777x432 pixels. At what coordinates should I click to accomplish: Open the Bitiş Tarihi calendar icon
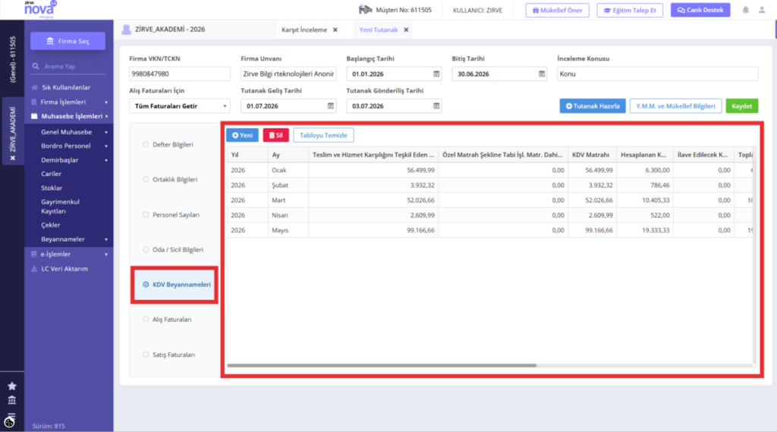click(542, 74)
